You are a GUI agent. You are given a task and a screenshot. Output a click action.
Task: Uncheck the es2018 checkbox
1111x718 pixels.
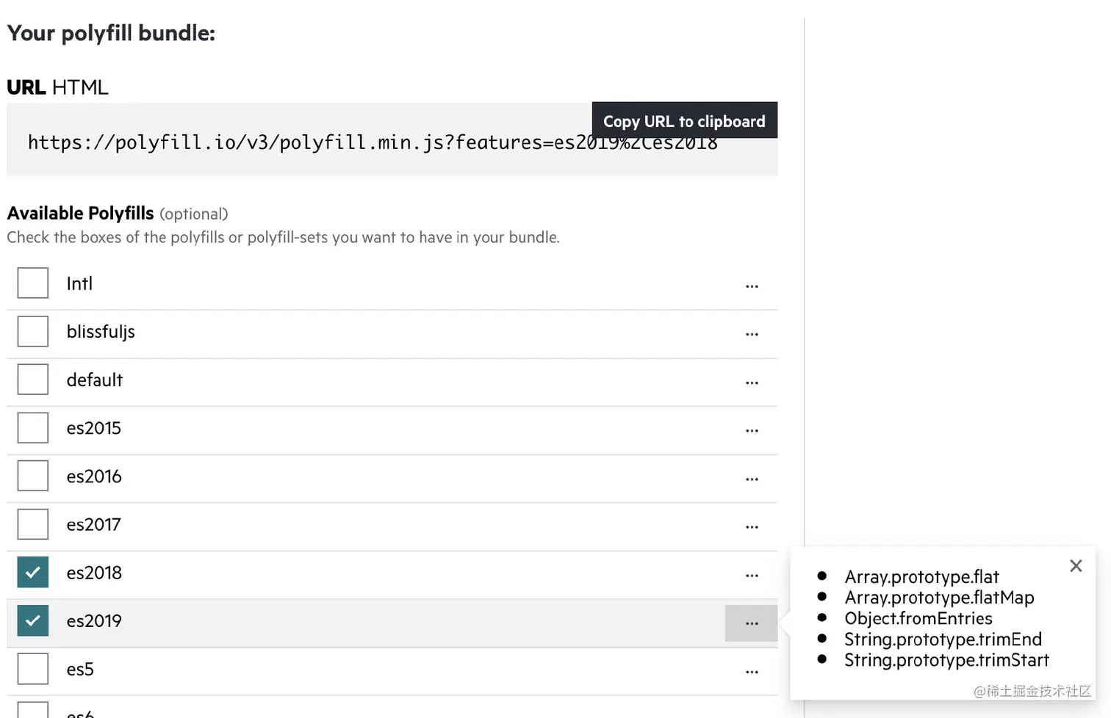point(33,573)
